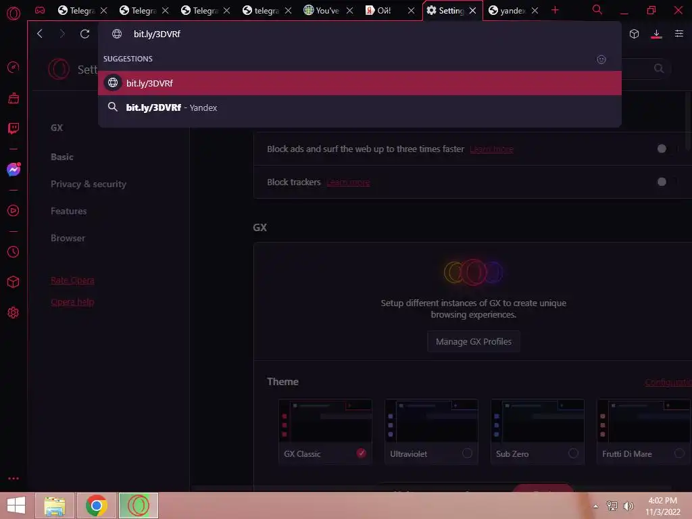The width and height of the screenshot is (692, 519).
Task: Open the Opera menu logo button
Action: pyautogui.click(x=14, y=14)
